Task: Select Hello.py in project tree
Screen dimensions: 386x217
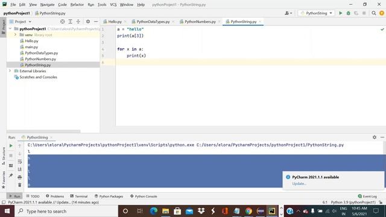Action: (x=31, y=41)
